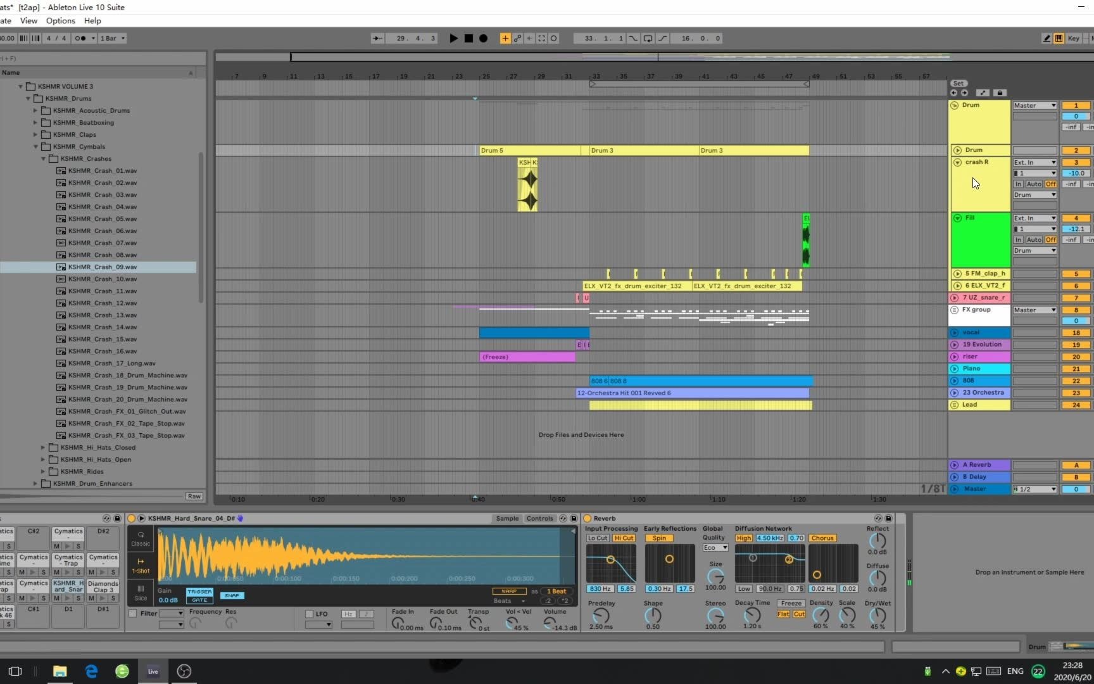Open Drum output dropdown on Fill track

pos(1034,251)
